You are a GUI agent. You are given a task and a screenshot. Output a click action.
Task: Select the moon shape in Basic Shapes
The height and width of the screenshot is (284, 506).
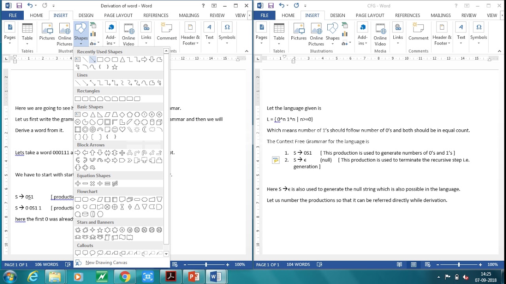point(145,130)
